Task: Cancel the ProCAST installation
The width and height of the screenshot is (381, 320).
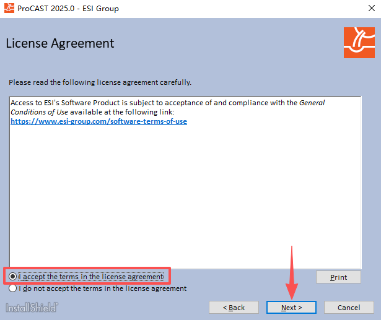Action: pyautogui.click(x=349, y=308)
